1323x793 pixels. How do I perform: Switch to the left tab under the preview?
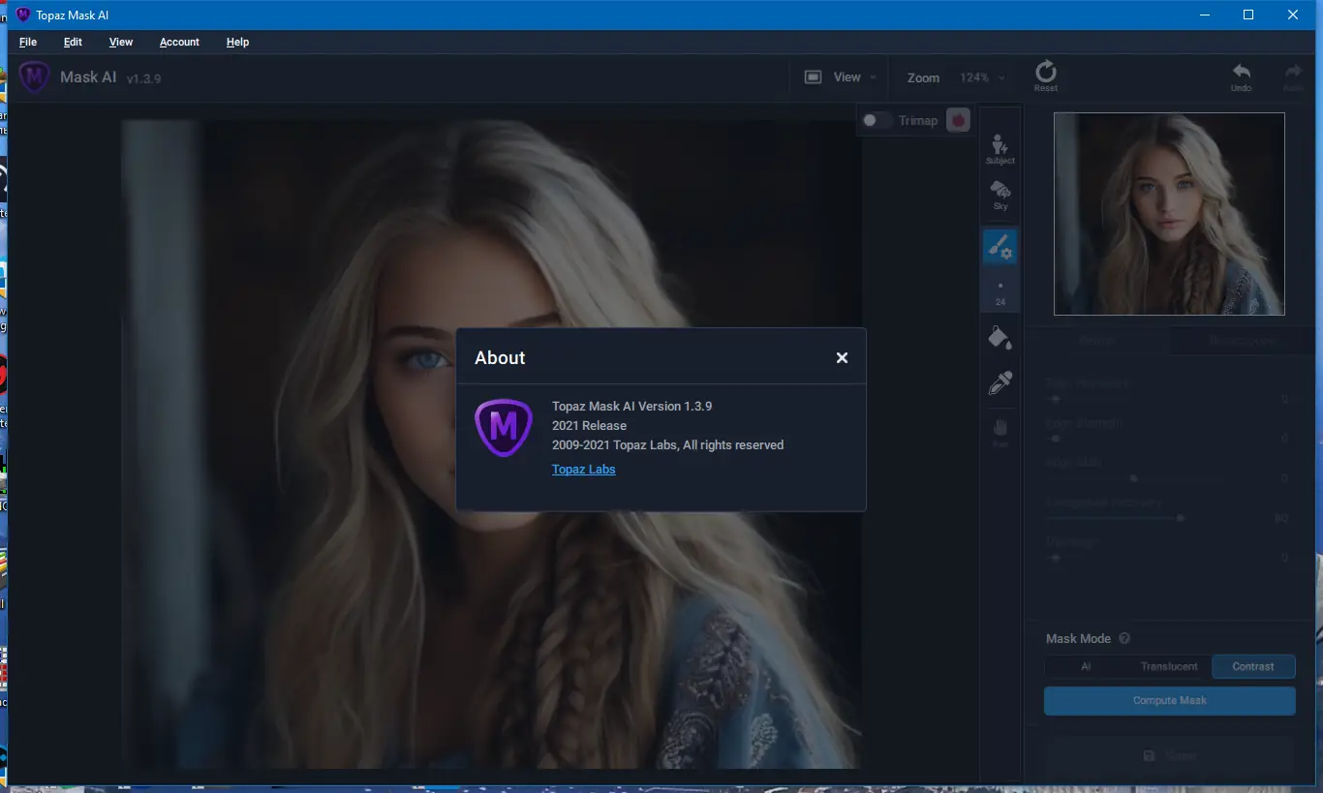[1097, 341]
